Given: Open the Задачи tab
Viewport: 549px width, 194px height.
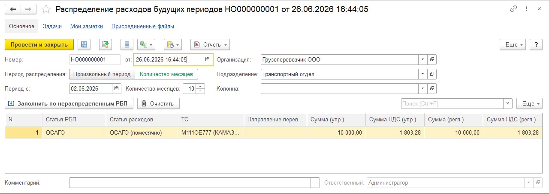Looking at the screenshot, I should coord(52,26).
